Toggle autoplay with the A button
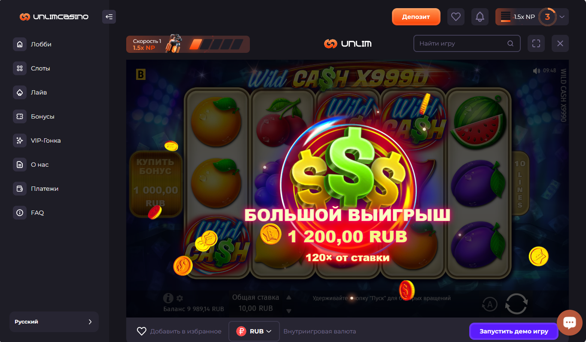Viewport: 586px width, 342px height. point(489,304)
